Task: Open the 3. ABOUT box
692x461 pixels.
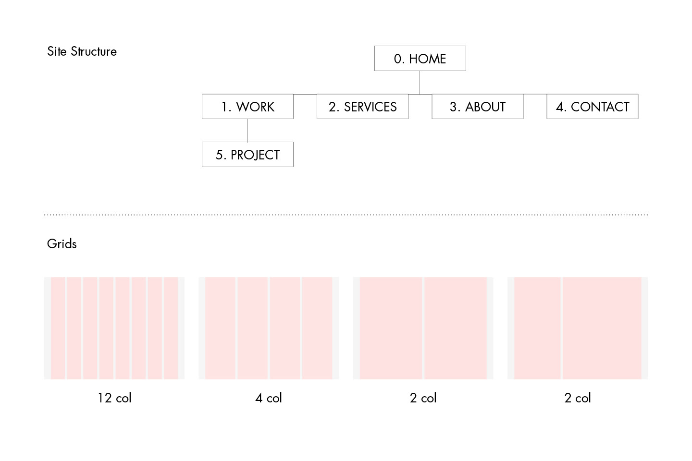Action: click(x=478, y=107)
